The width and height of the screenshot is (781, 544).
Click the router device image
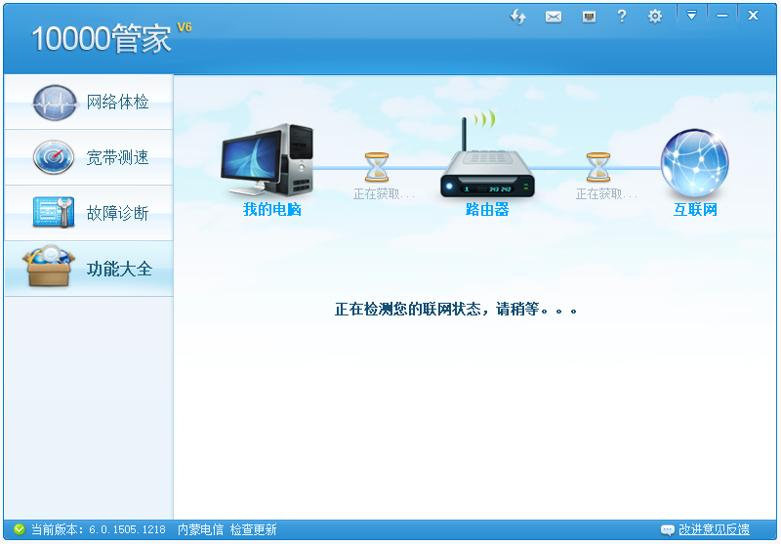(x=487, y=155)
